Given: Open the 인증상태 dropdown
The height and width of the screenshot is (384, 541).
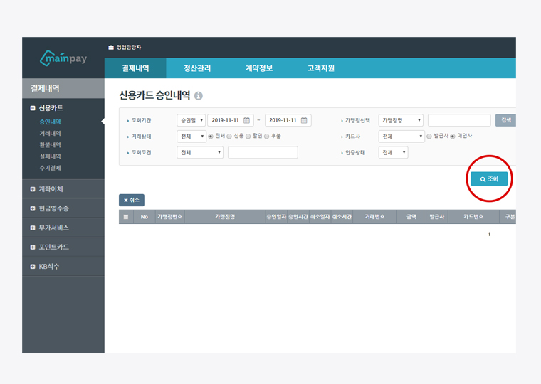Looking at the screenshot, I should click(x=393, y=152).
